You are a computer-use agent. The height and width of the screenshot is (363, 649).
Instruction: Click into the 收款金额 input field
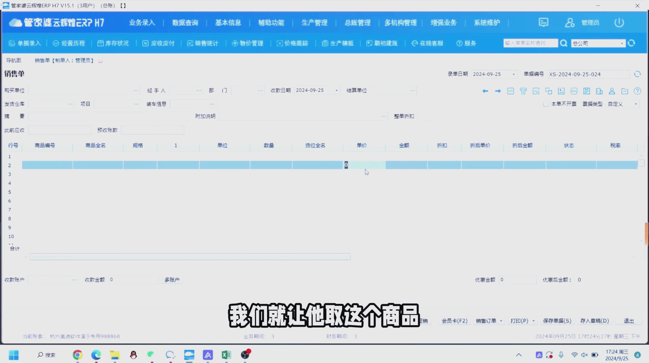[x=133, y=280]
